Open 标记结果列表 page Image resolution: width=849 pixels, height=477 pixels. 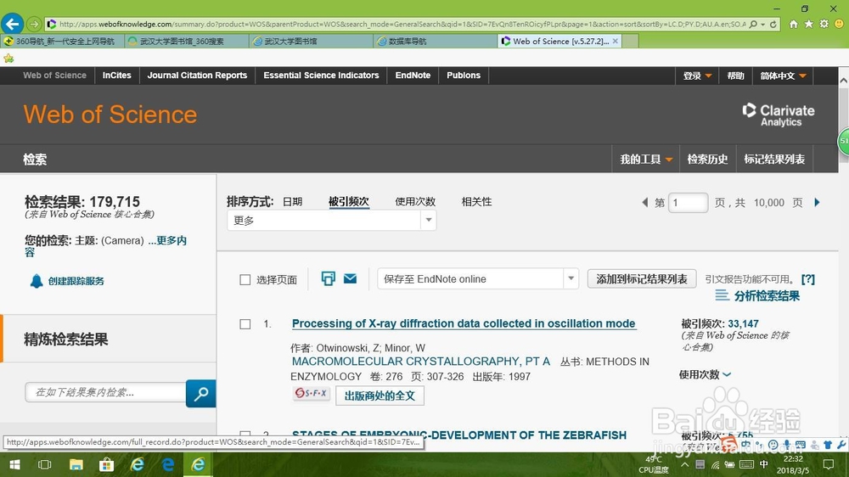(774, 160)
